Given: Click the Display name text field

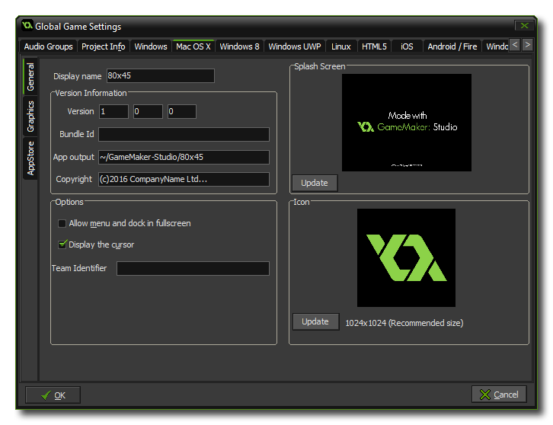Looking at the screenshot, I should point(160,76).
